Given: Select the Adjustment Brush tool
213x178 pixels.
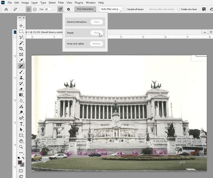Looking at the screenshot, I should click(x=21, y=107).
